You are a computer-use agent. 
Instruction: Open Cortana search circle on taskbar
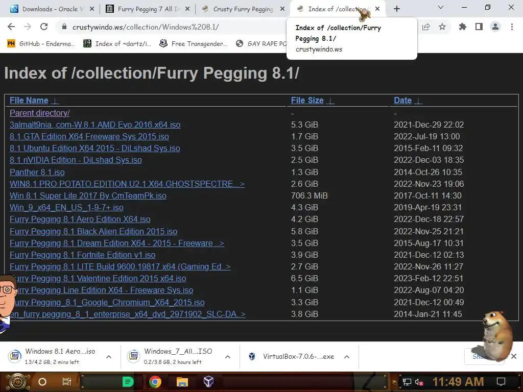[x=42, y=382]
